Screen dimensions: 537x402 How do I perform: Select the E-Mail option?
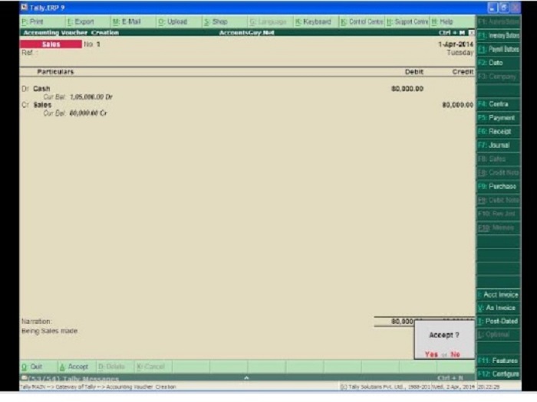click(x=127, y=22)
